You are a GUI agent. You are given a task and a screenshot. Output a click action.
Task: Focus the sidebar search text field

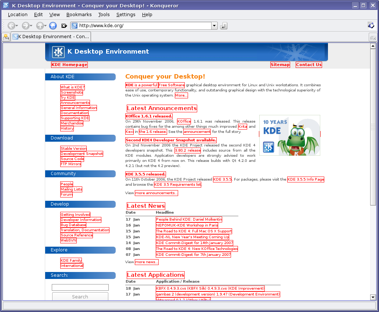[80, 287]
